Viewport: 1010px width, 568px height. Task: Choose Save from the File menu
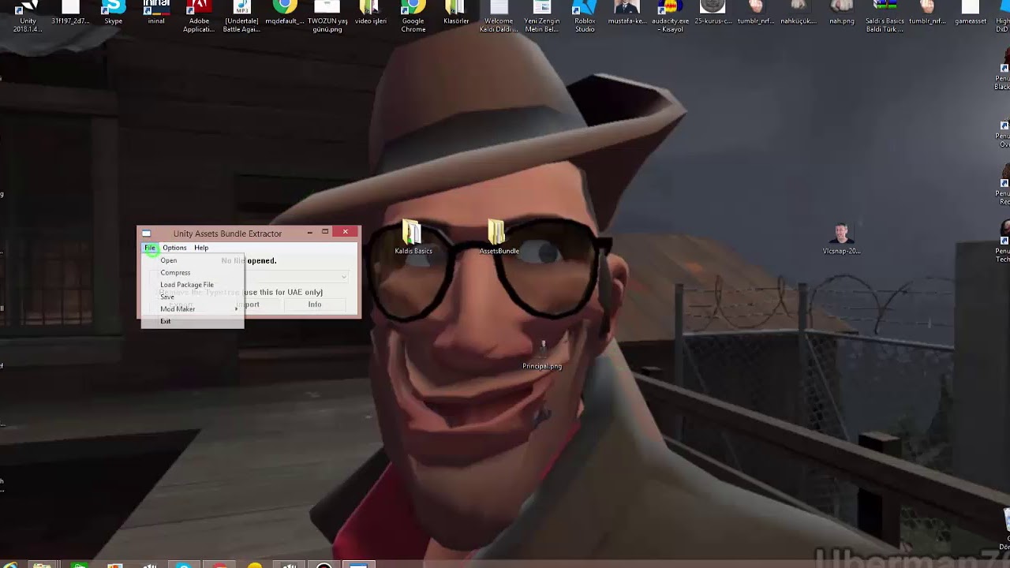[x=192, y=297]
